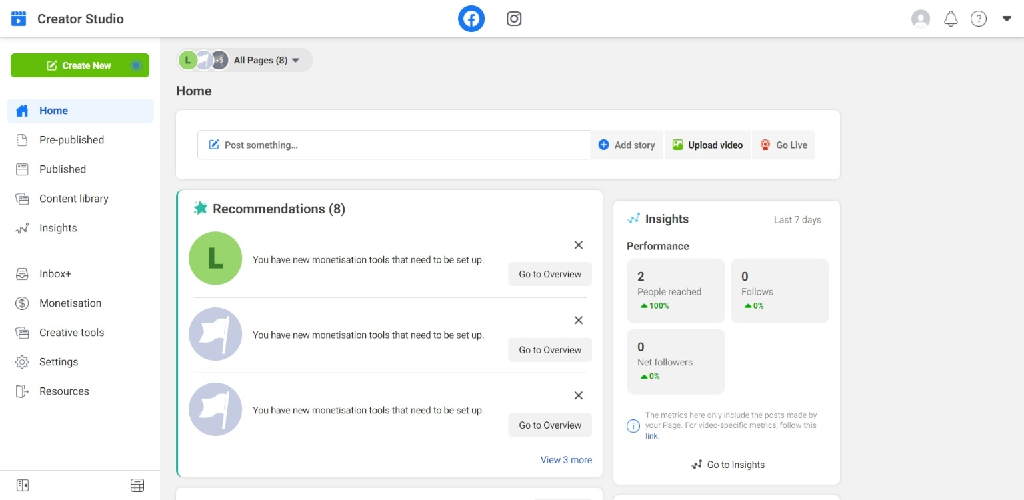Click Go to Overview on the third recommendation

pyautogui.click(x=550, y=425)
